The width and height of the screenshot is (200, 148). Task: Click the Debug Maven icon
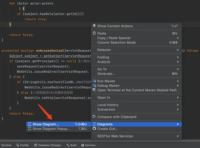coord(94,86)
